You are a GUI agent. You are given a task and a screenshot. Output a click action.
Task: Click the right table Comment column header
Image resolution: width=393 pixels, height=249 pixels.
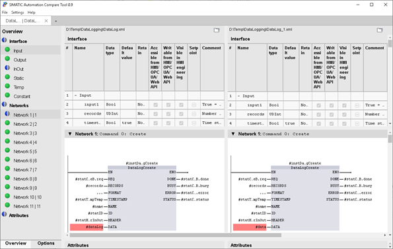(375, 68)
